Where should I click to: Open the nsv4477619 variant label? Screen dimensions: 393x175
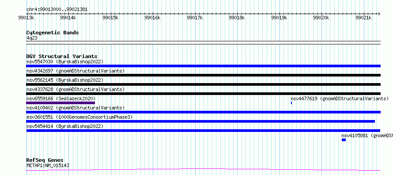click(340, 98)
